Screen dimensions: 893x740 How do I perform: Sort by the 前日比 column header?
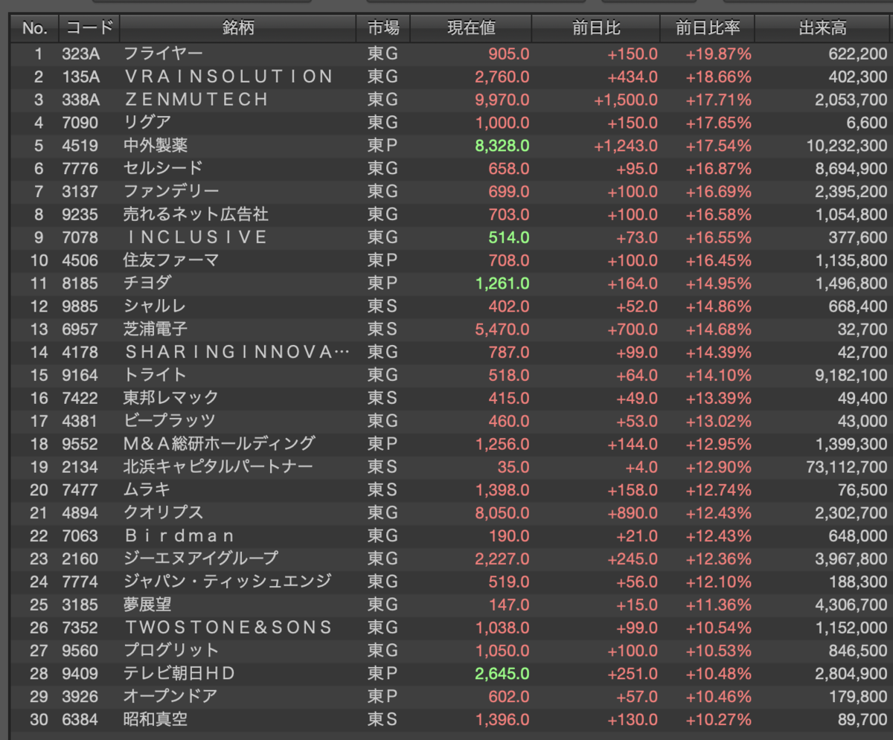click(596, 29)
